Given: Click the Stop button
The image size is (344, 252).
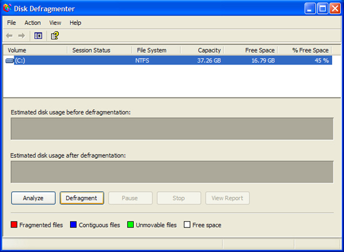Looking at the screenshot, I should [179, 198].
